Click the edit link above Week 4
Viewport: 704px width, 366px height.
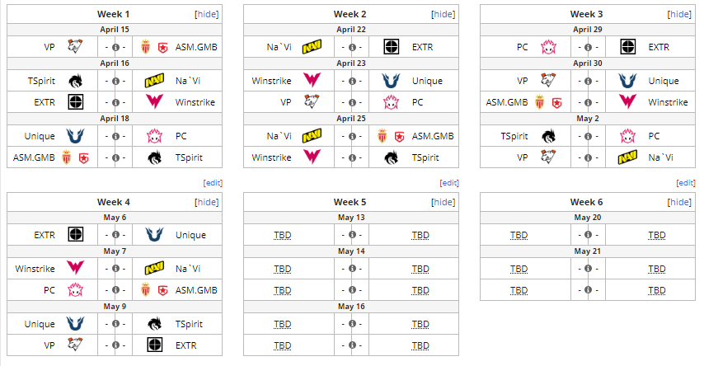(x=213, y=183)
